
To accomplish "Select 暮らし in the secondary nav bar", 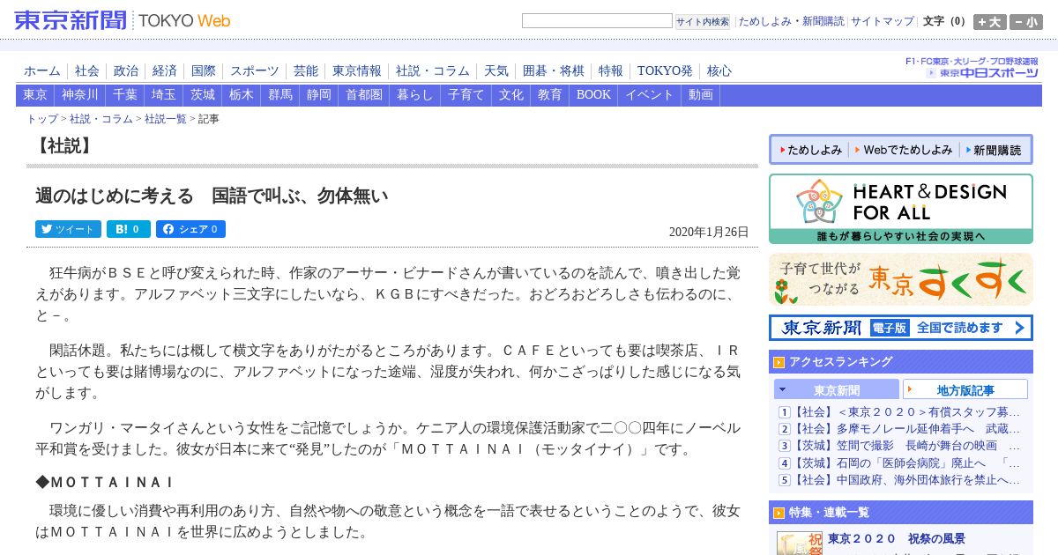I will (415, 95).
